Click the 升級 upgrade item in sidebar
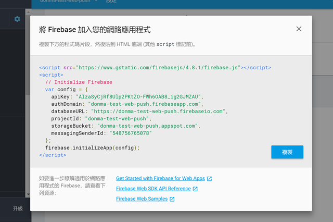333x222 pixels. [18, 208]
